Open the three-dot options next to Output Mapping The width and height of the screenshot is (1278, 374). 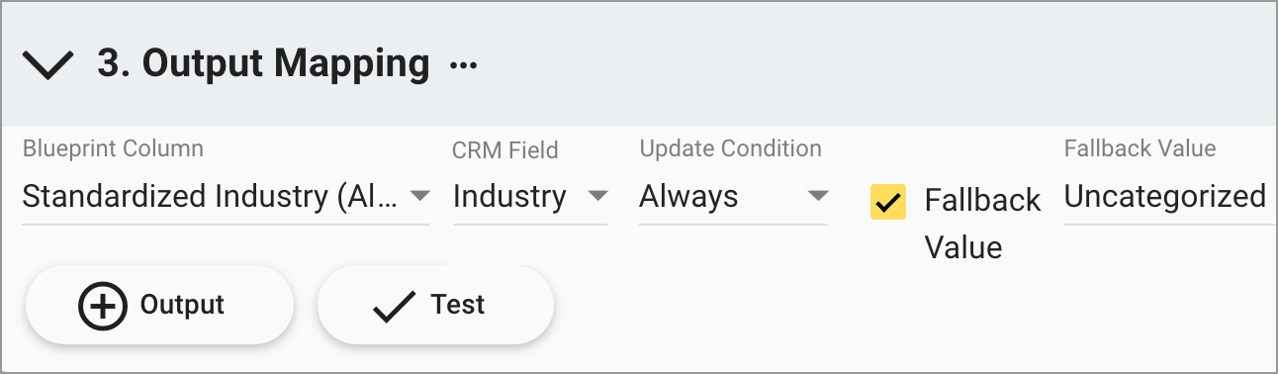click(x=463, y=65)
